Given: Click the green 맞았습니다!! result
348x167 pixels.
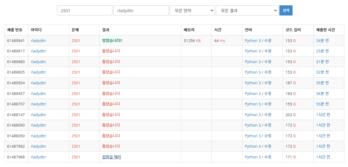Looking at the screenshot, I should pos(112,40).
